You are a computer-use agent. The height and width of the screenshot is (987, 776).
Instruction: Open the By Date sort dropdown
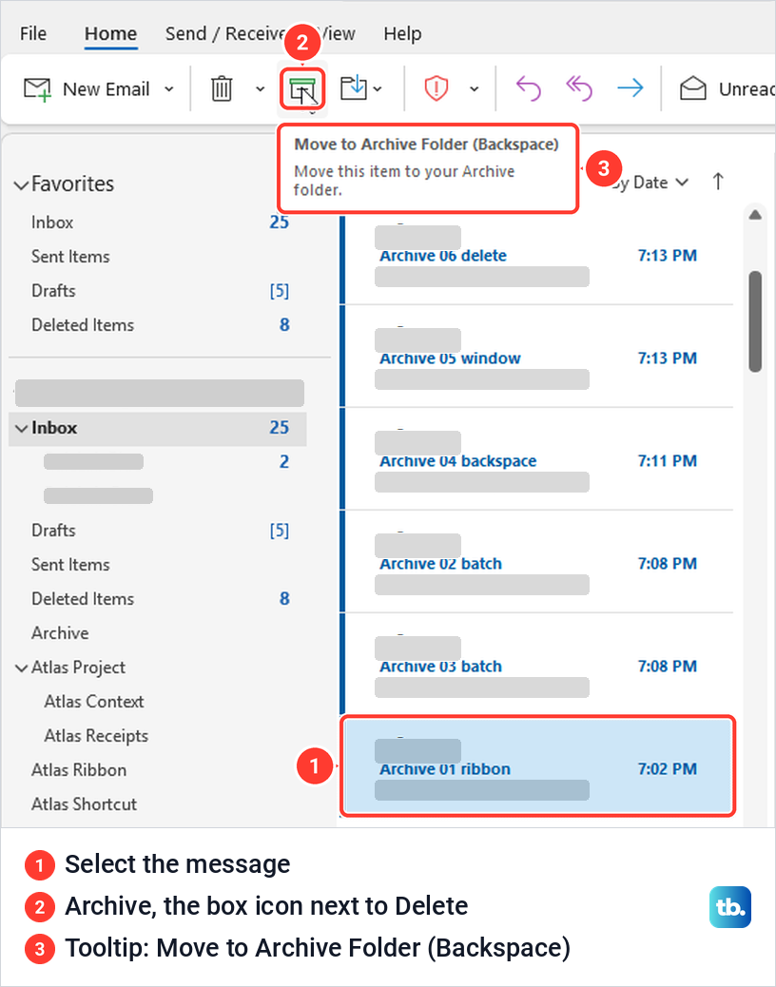point(650,183)
